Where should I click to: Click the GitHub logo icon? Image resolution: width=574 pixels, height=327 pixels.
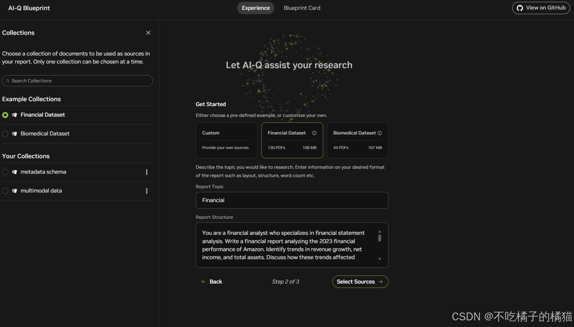click(x=520, y=8)
